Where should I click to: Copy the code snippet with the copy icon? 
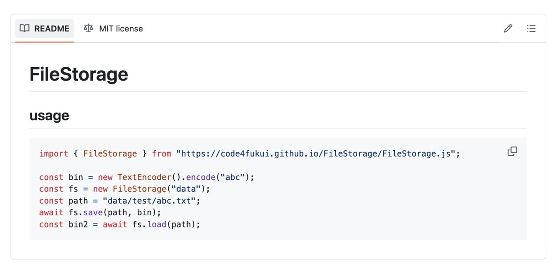point(512,151)
